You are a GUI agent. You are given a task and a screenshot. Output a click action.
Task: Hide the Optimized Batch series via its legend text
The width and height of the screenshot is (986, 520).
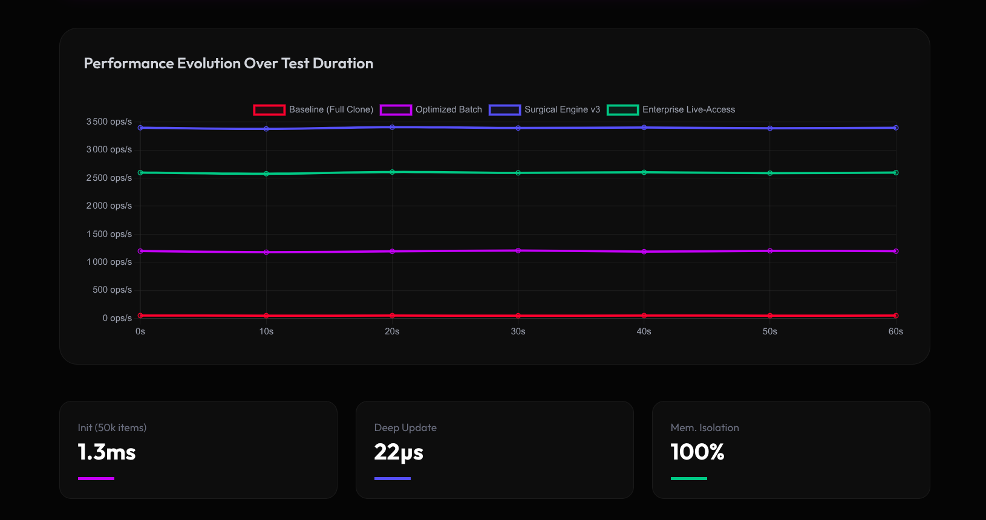point(448,109)
